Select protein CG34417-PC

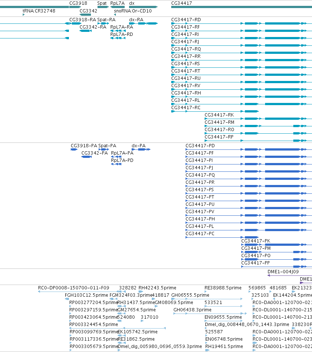[200, 234]
